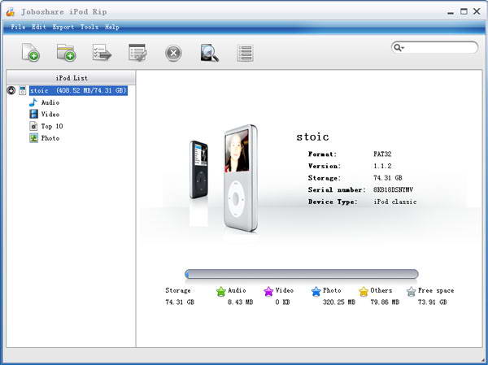Image resolution: width=488 pixels, height=365 pixels.
Task: Maximize the Joboxhare iPod Rip window
Action: pos(464,11)
